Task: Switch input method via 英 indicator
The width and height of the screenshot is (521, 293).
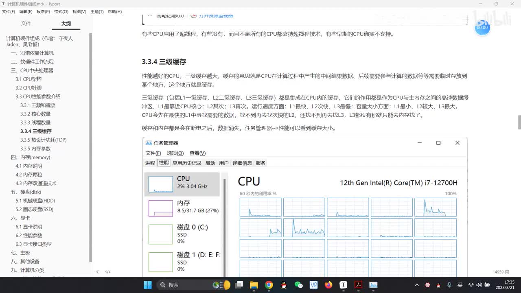Action: coord(460,285)
